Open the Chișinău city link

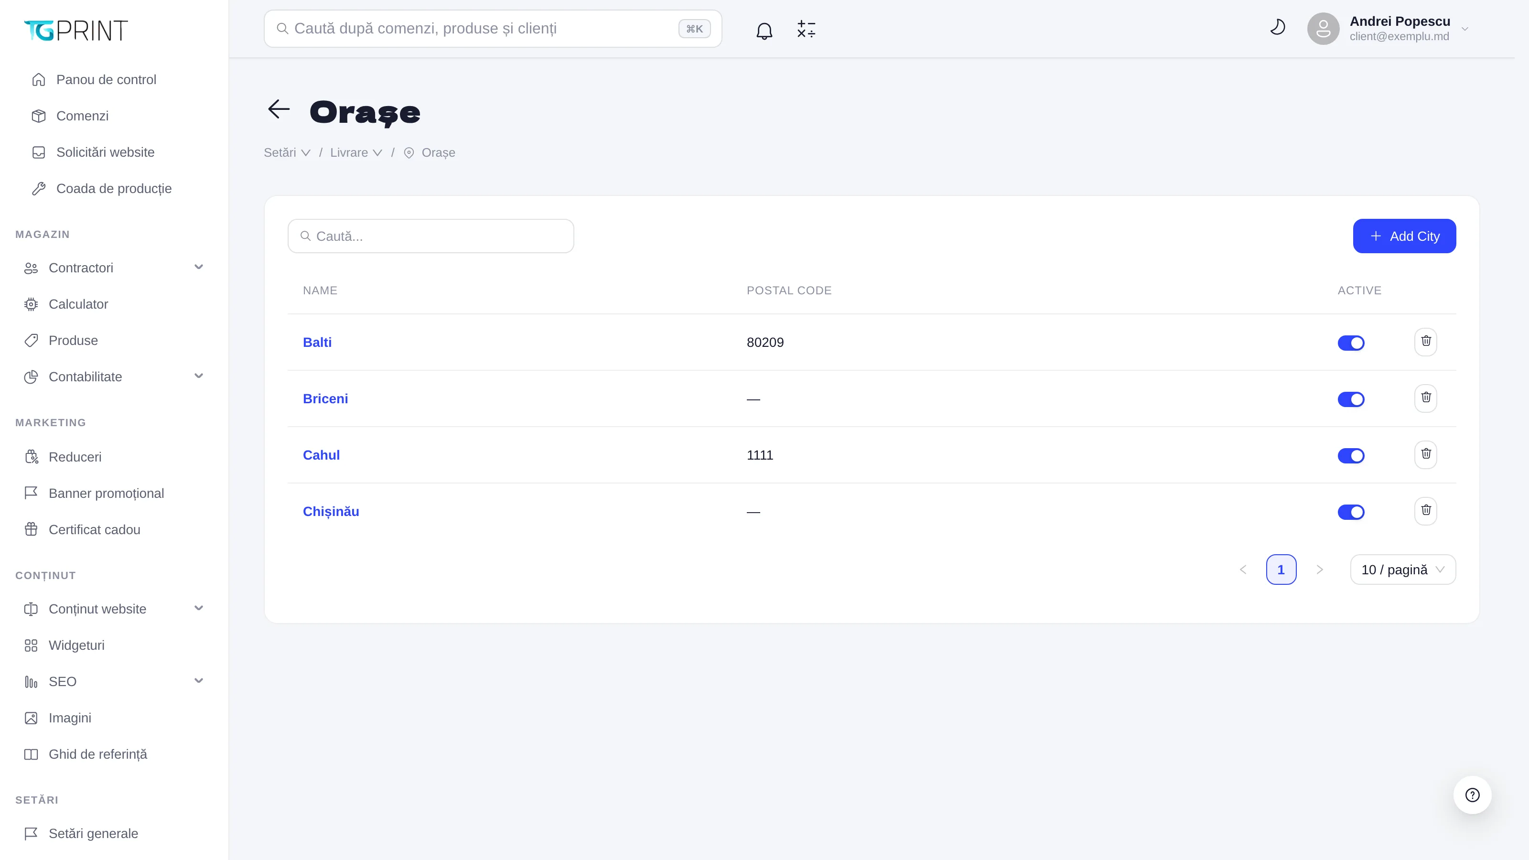click(331, 512)
